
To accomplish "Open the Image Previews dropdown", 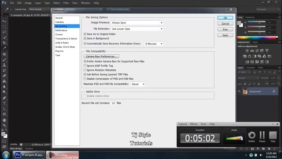I will (137, 23).
